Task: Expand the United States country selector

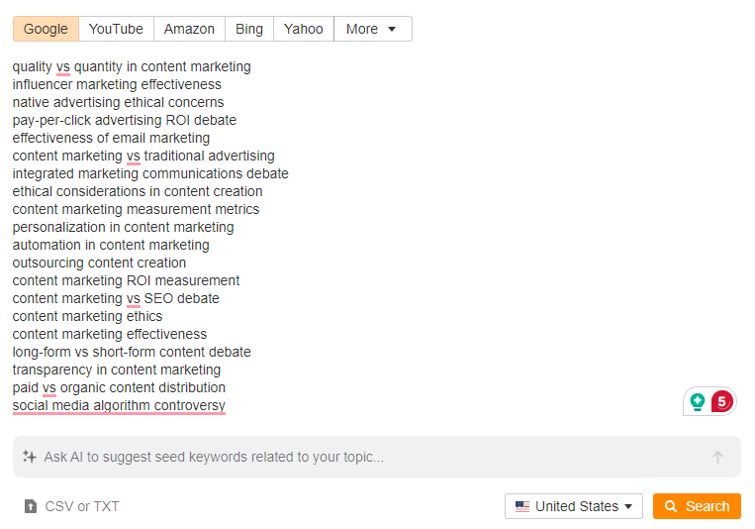Action: tap(574, 506)
